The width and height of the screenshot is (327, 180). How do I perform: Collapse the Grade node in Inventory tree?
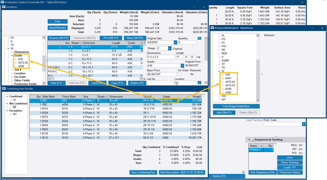[x=12, y=55]
